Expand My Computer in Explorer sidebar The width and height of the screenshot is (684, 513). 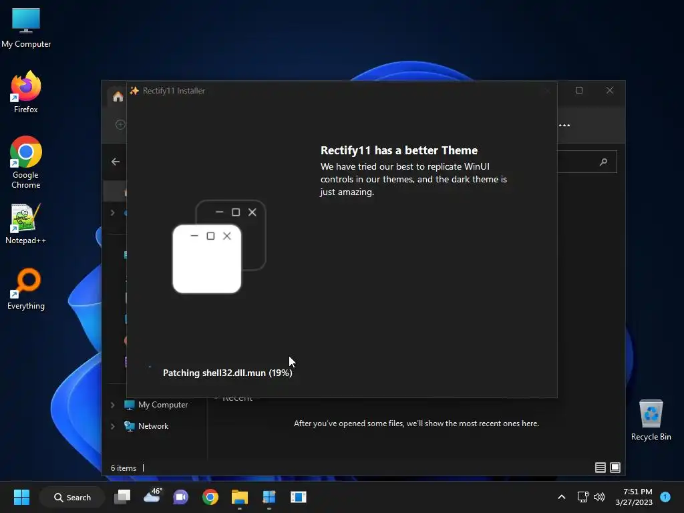tap(112, 405)
